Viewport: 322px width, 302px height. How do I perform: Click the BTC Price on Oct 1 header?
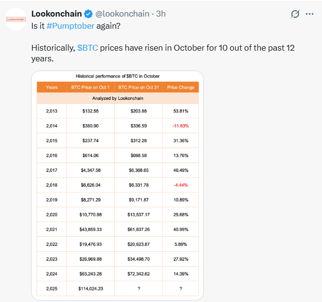(90, 87)
